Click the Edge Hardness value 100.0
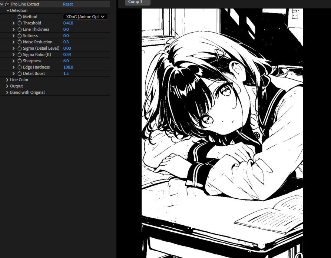Viewport: 331px width, 258px height. click(68, 67)
